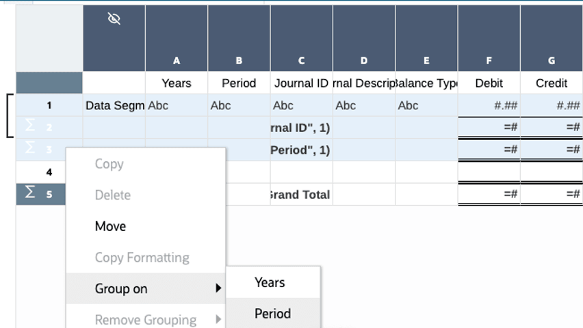
Task: Select column G header
Action: click(x=552, y=60)
